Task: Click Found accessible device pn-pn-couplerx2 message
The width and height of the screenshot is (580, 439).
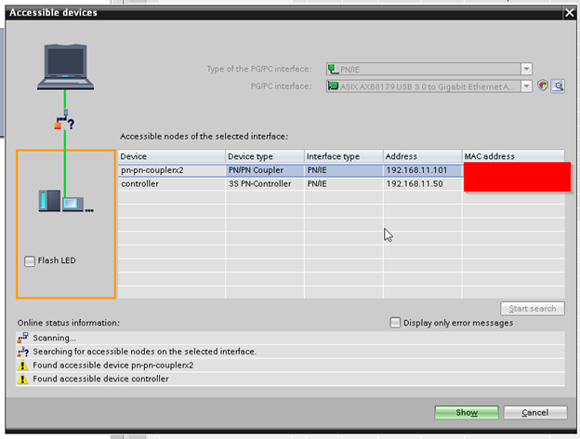Action: (x=113, y=366)
